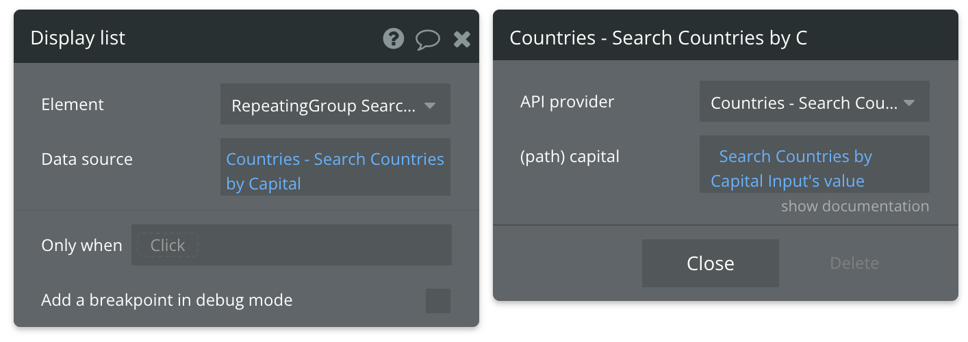Screen dimensions: 968x342
Task: Click the API provider label
Action: 567,102
